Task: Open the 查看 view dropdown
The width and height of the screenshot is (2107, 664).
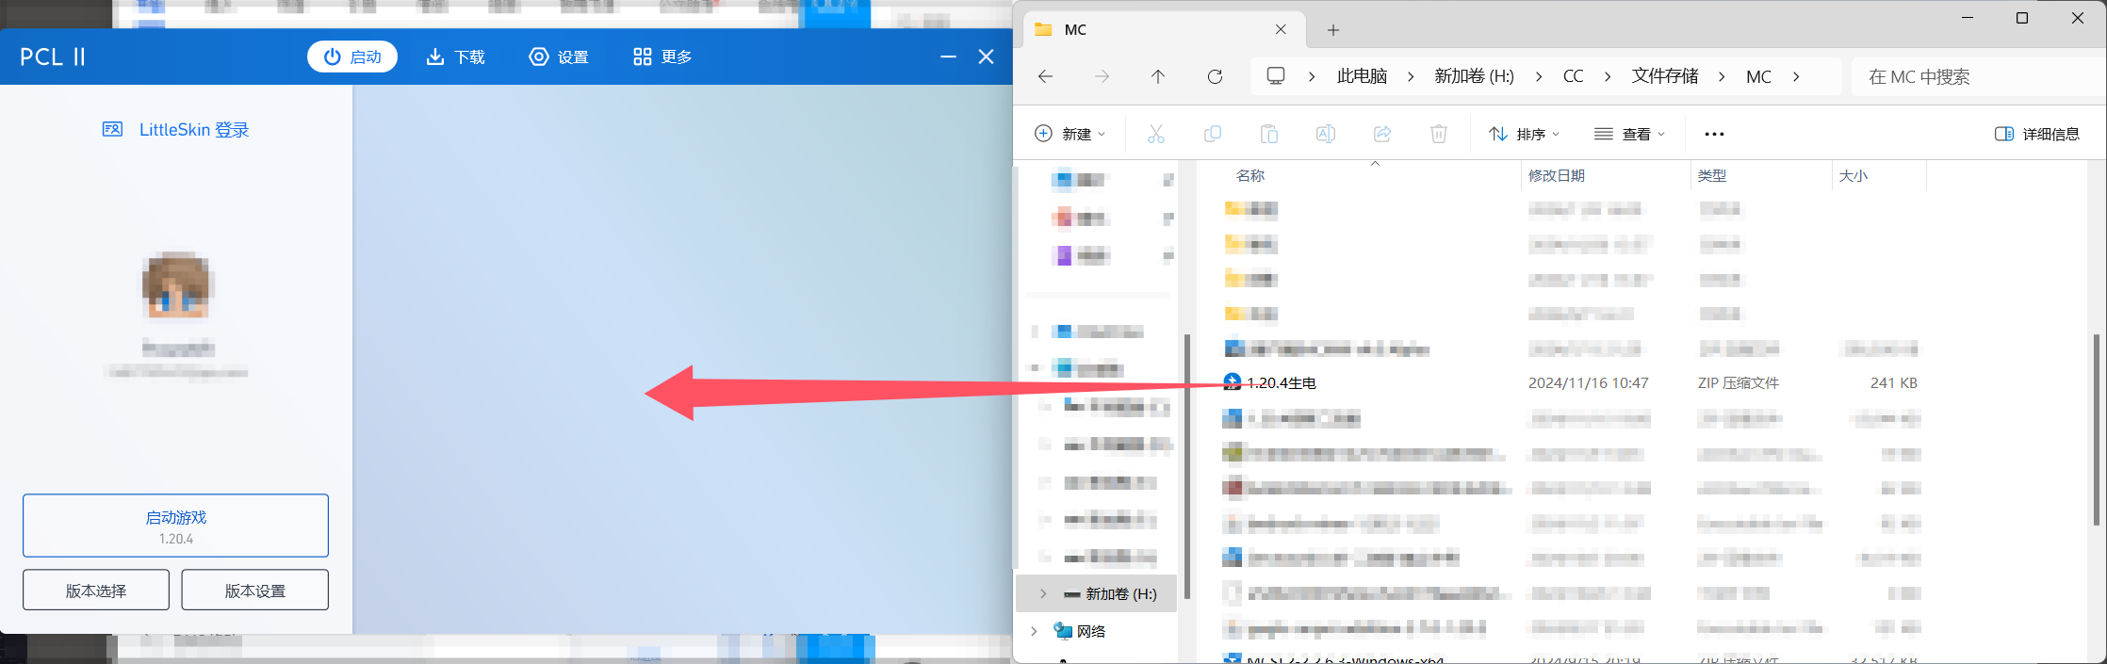Action: (x=1629, y=134)
